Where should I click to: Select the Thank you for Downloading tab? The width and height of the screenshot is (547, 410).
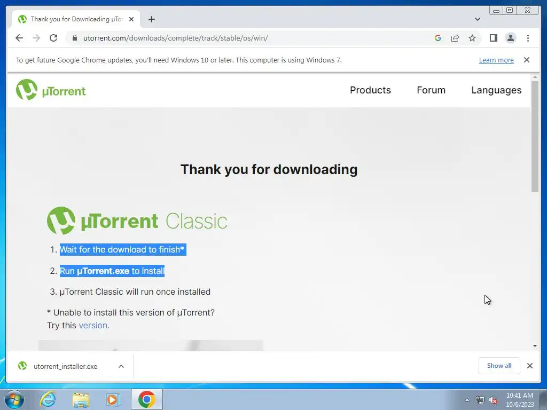point(76,19)
